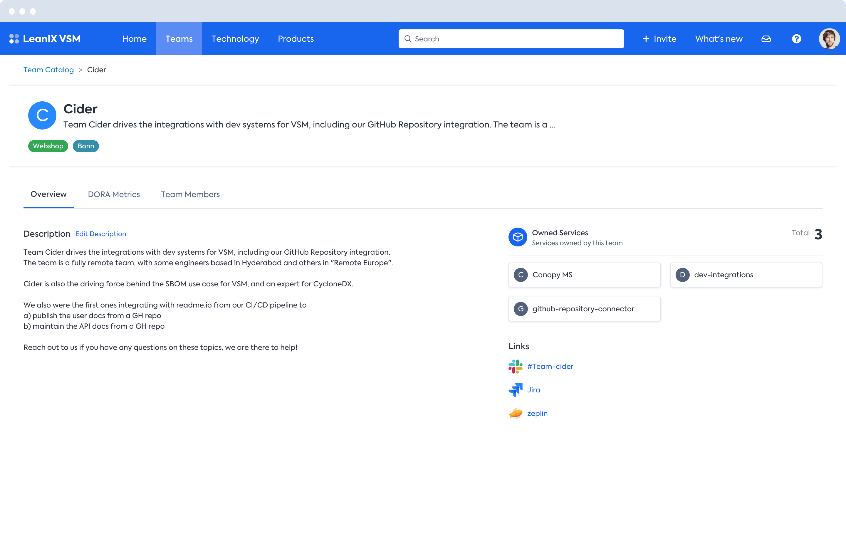This screenshot has height=551, width=846.
Task: Open the dev-integrations service card
Action: point(746,275)
